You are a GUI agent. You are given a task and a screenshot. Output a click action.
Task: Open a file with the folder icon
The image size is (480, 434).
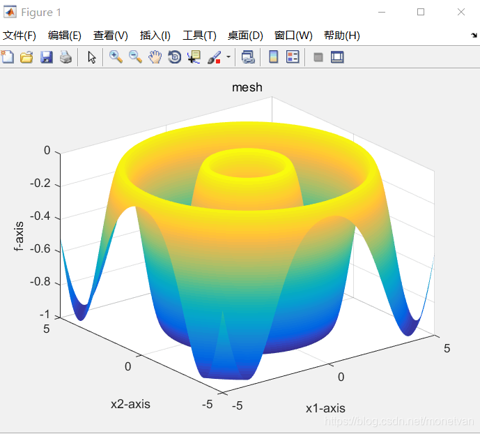click(26, 57)
